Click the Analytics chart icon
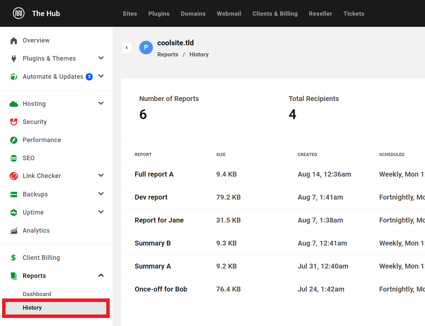 (x=14, y=231)
